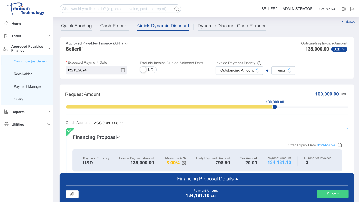This screenshot has width=359, height=202.
Task: Click the Back link
Action: click(348, 21)
